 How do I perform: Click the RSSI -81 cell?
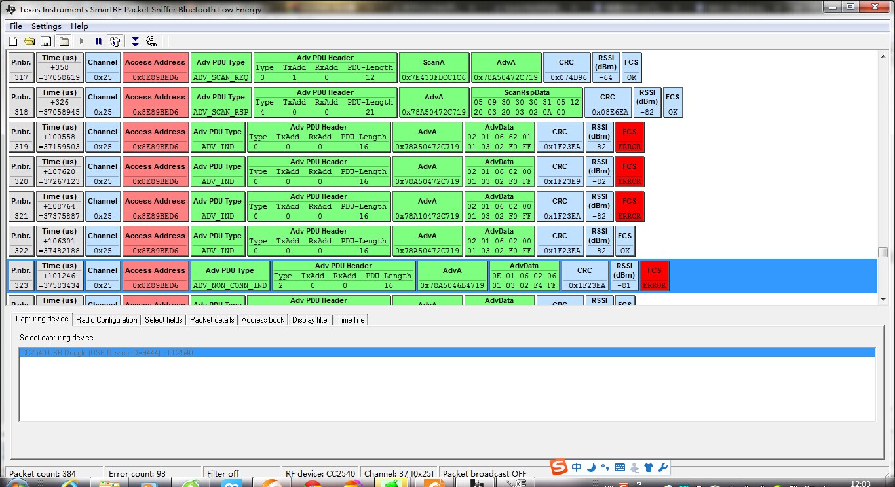(624, 276)
